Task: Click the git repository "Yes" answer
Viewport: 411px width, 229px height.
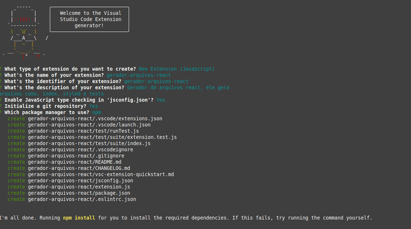Action: 93,106
